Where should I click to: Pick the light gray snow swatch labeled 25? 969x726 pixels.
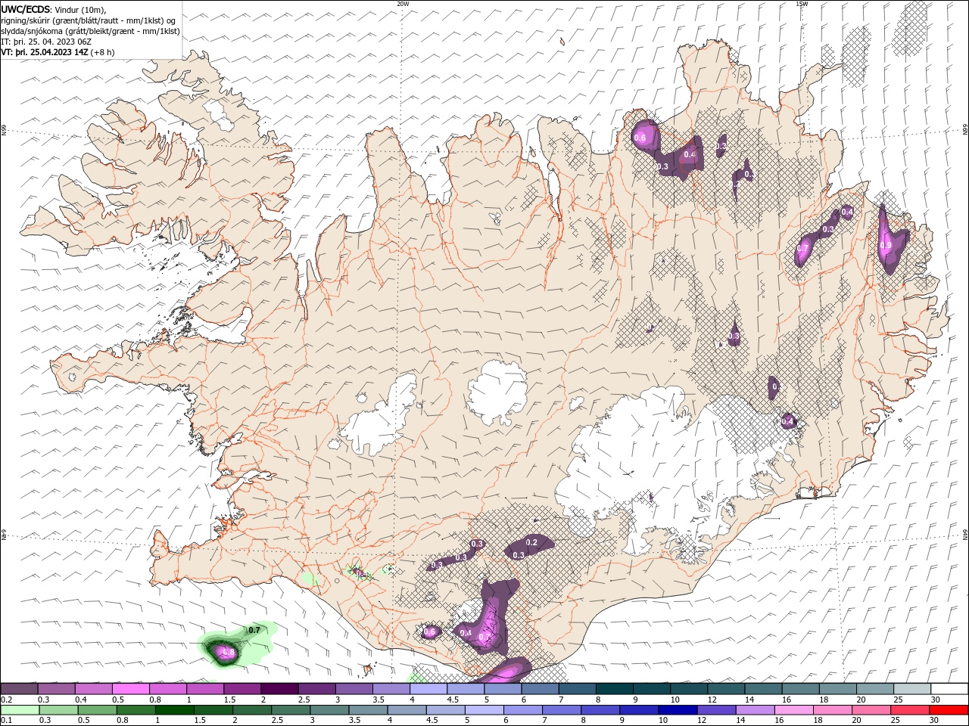coord(913,689)
